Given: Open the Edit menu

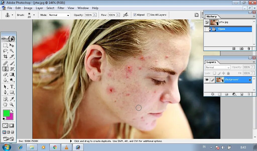Looking at the screenshot, I should 18,8.
